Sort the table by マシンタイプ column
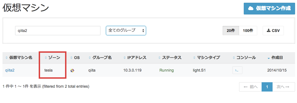The width and height of the screenshot is (297, 103). 206,58
